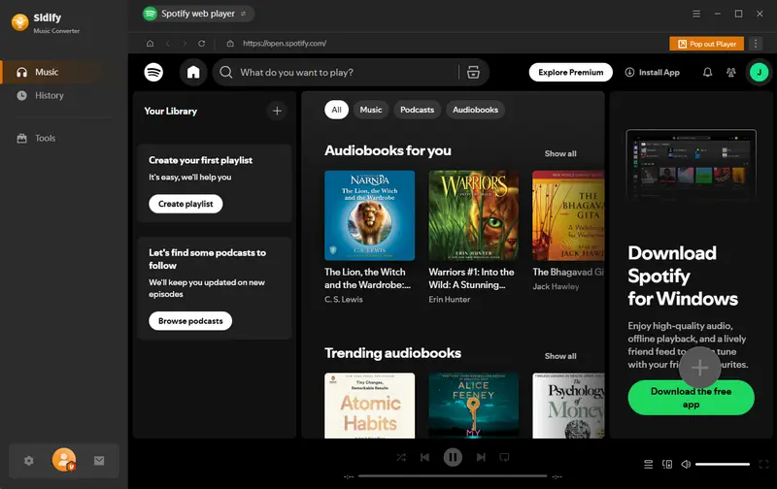Image resolution: width=777 pixels, height=489 pixels.
Task: Open the green J profile menu
Action: click(760, 72)
